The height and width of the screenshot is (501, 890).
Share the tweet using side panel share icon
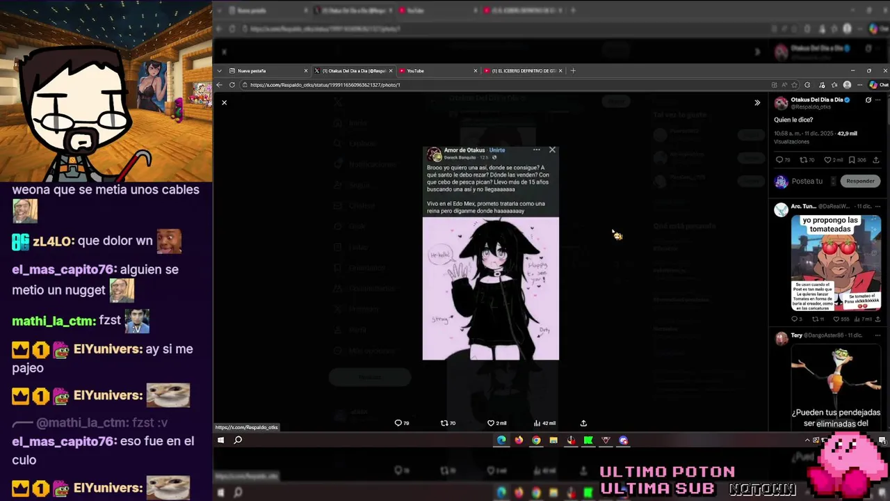[x=876, y=160]
